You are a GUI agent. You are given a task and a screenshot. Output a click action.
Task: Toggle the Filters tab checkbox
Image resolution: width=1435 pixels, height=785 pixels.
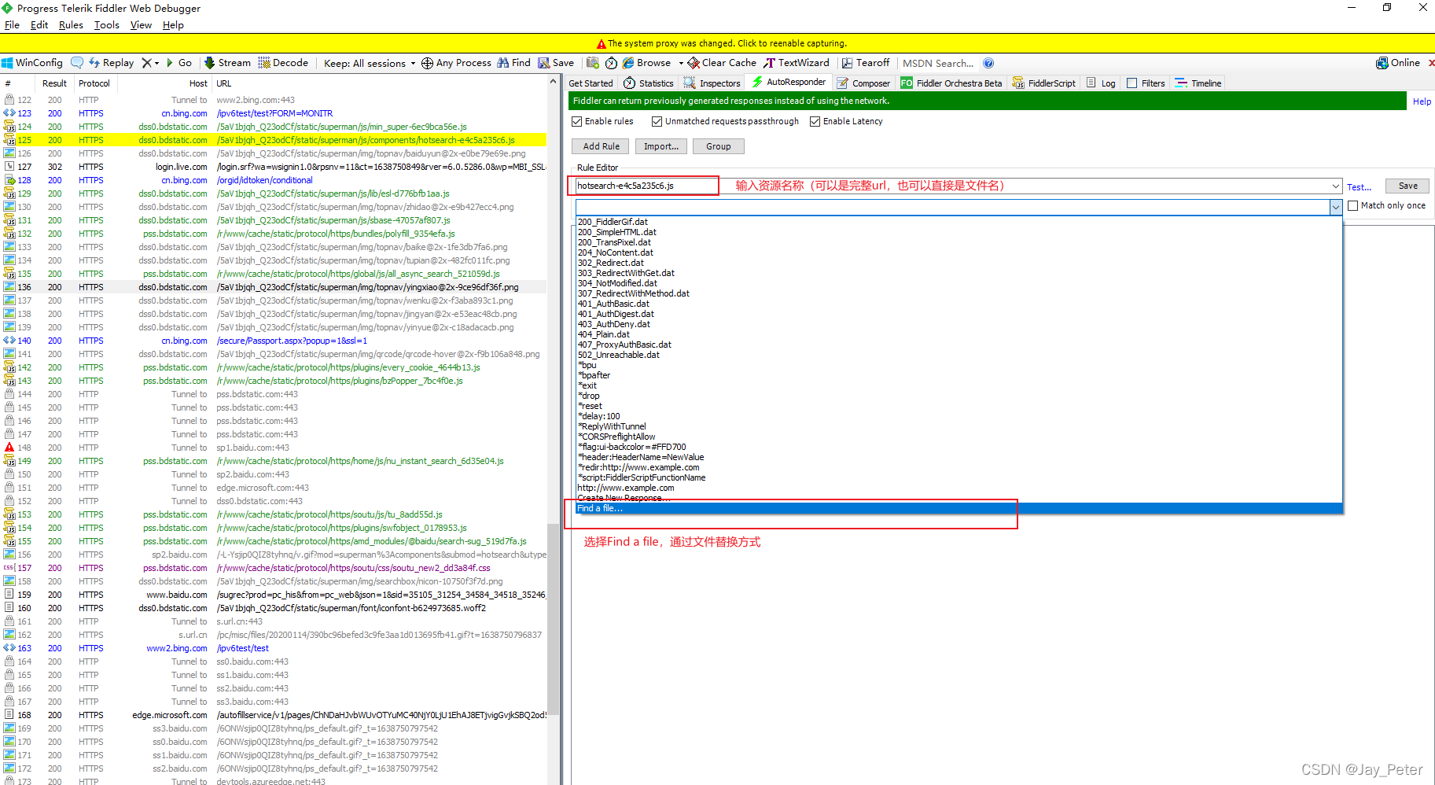1131,83
